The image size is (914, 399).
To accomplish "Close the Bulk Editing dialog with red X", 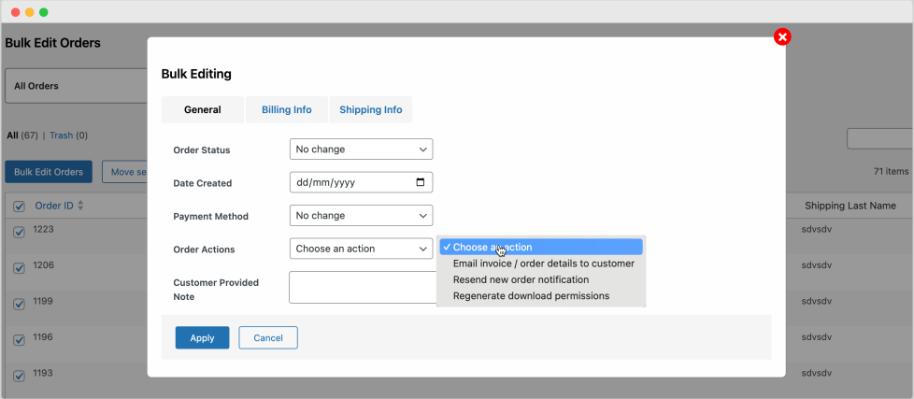I will click(x=782, y=36).
